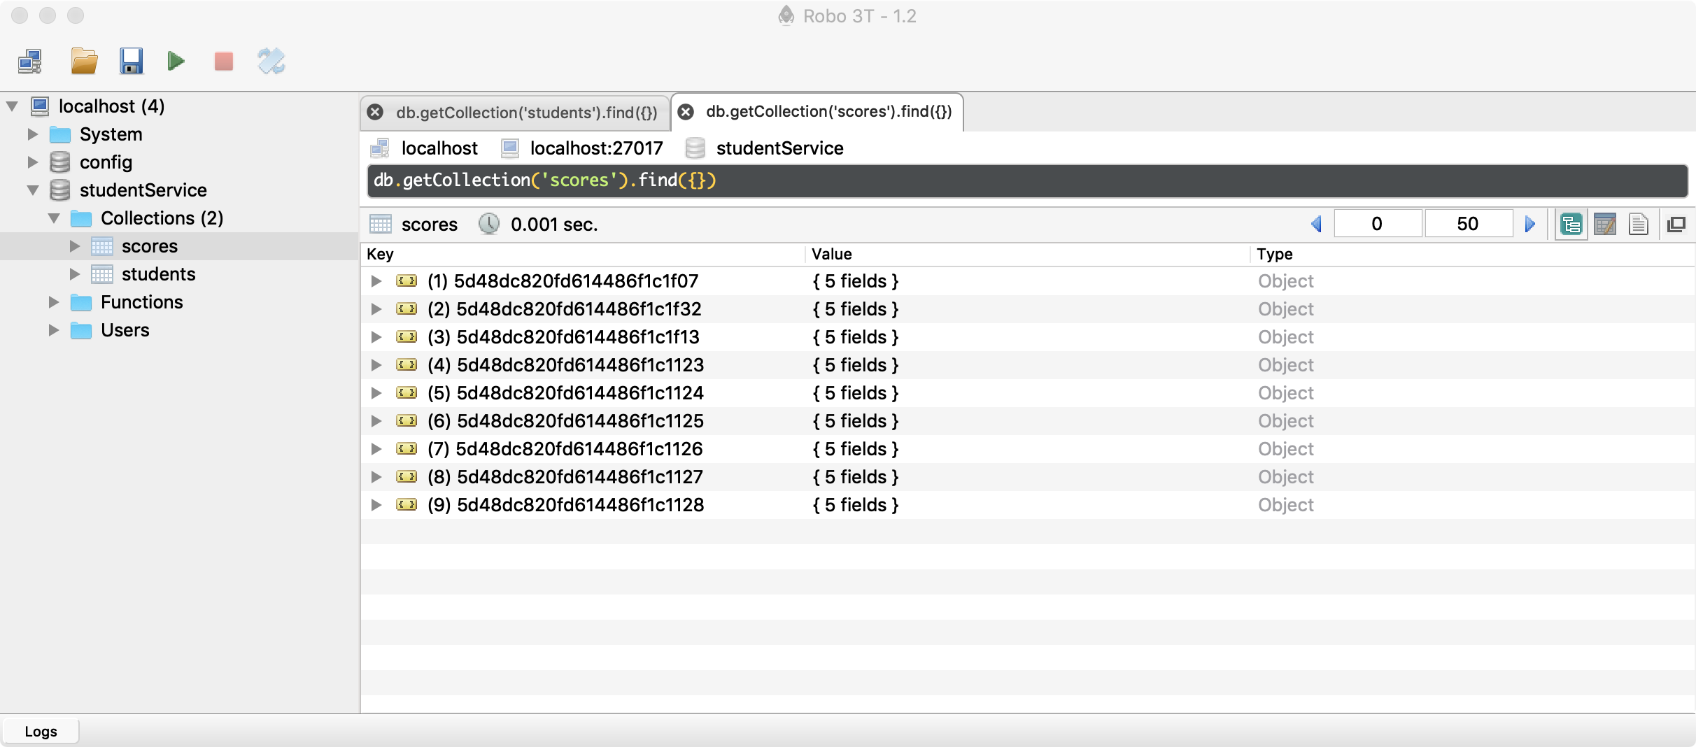Click the Value column header
The image size is (1696, 747).
click(x=1028, y=255)
